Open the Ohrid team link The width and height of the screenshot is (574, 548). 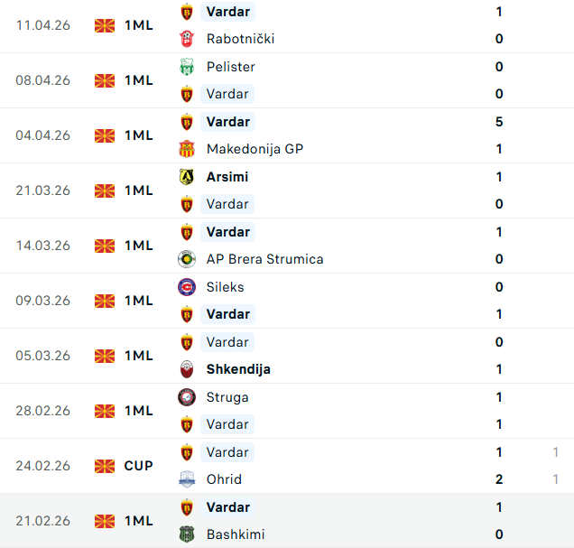(224, 479)
